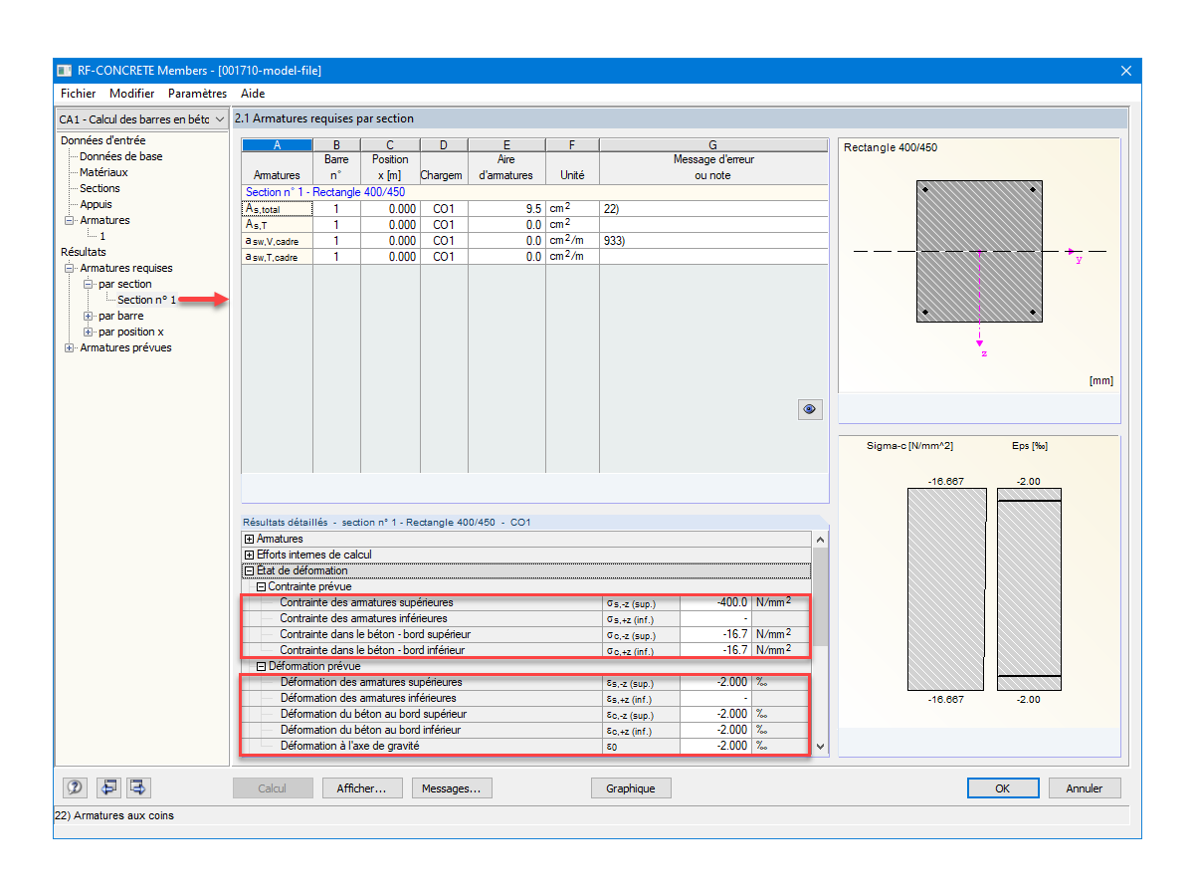Select Données de base in tree

pyautogui.click(x=121, y=156)
